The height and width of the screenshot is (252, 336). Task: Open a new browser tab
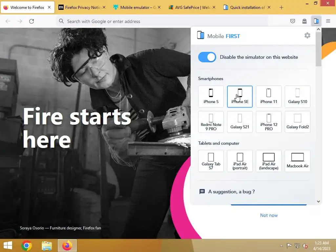tap(281, 8)
